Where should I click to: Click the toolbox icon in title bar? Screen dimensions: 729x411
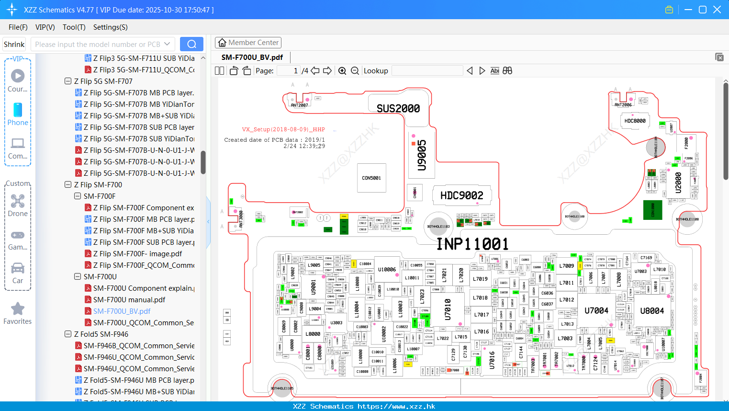coord(669,10)
